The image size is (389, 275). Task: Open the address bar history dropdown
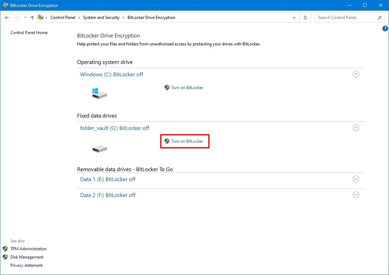click(x=294, y=17)
